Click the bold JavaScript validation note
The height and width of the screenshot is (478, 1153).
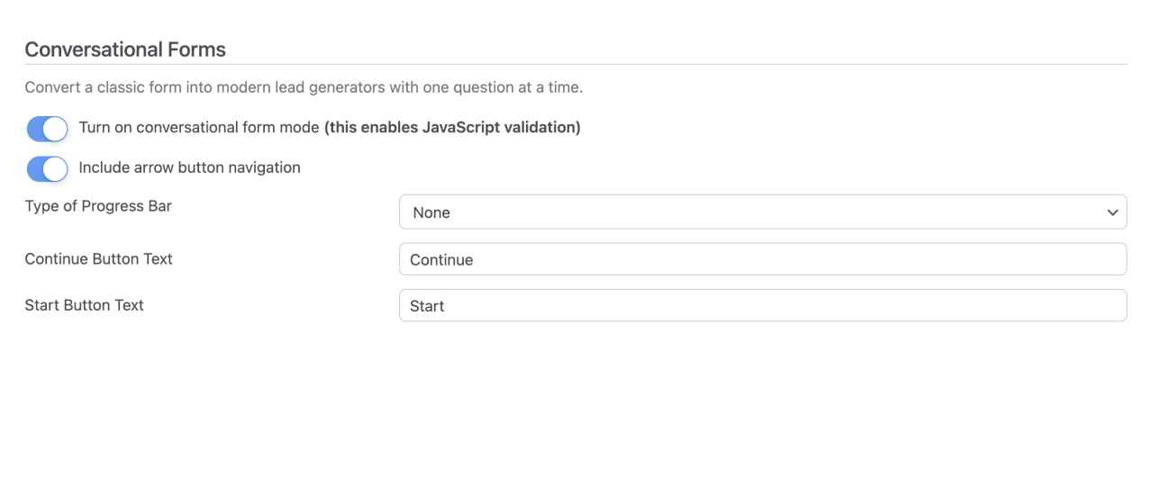pyautogui.click(x=452, y=128)
